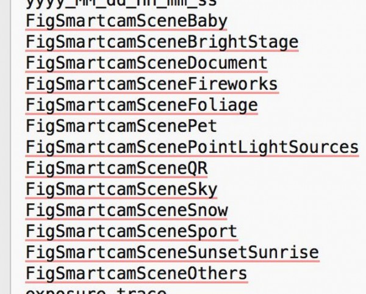Click the FigSmartcamSceneBaby text line

[126, 21]
